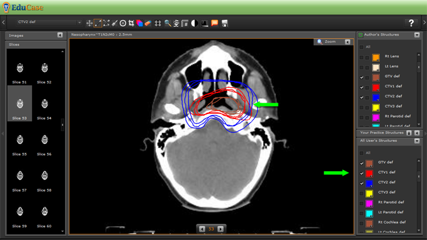Toggle the contrast half-circle icon

coord(194,23)
